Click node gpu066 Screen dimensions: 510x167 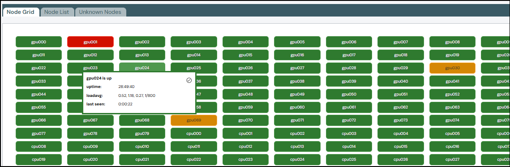pos(39,120)
